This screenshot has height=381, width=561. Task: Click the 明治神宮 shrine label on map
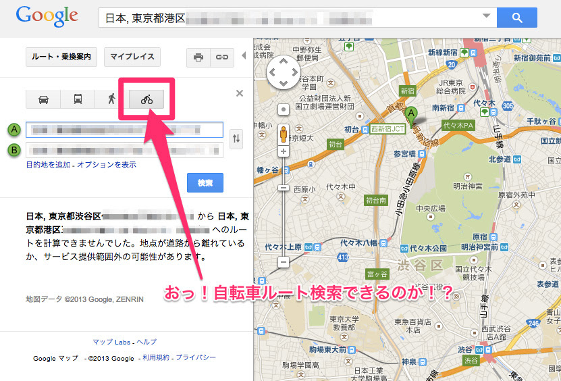(468, 186)
